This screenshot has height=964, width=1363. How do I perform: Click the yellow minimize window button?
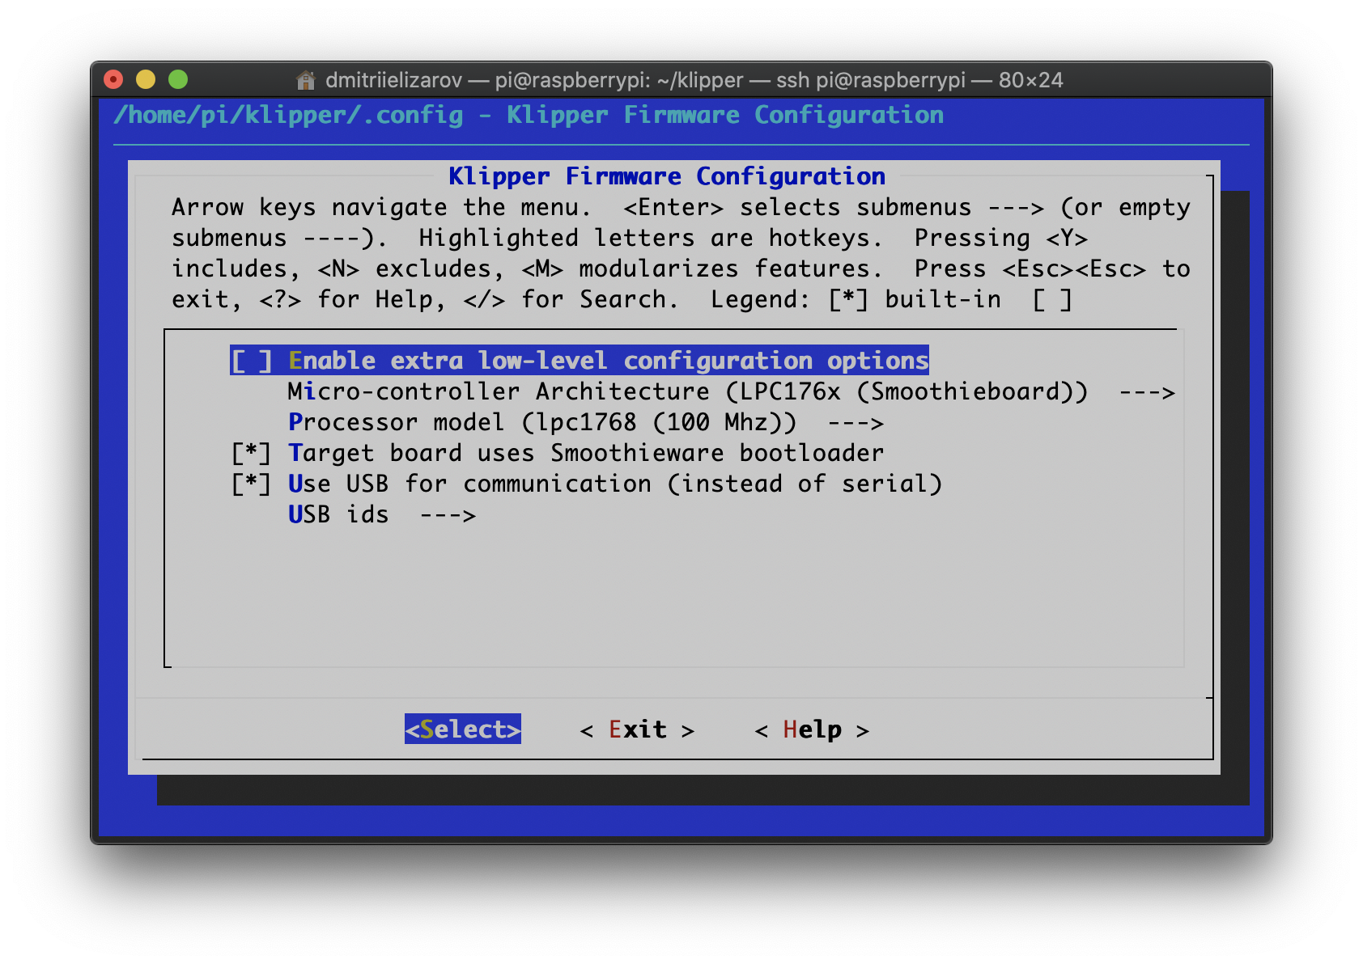pyautogui.click(x=146, y=79)
